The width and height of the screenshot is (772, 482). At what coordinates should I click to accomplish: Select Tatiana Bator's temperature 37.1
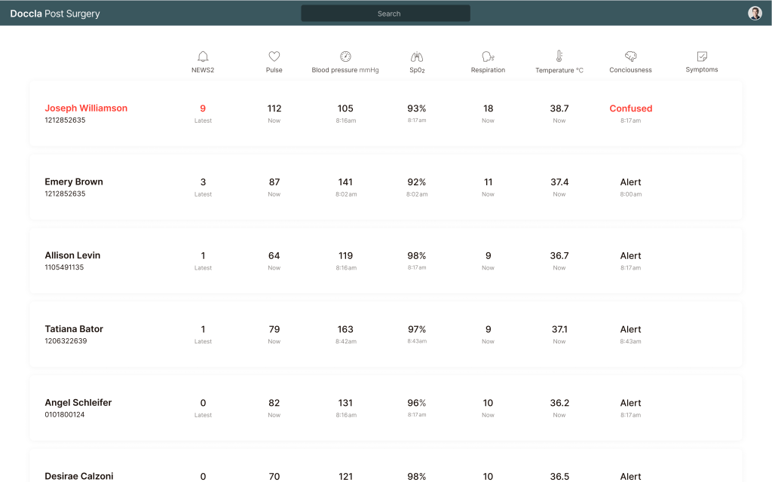559,329
